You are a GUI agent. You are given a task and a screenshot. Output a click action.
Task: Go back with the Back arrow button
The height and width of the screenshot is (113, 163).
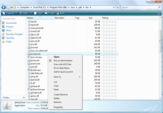coord(4,7)
